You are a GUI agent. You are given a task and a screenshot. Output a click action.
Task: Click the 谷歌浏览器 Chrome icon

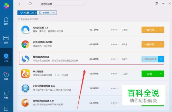pos(25,44)
